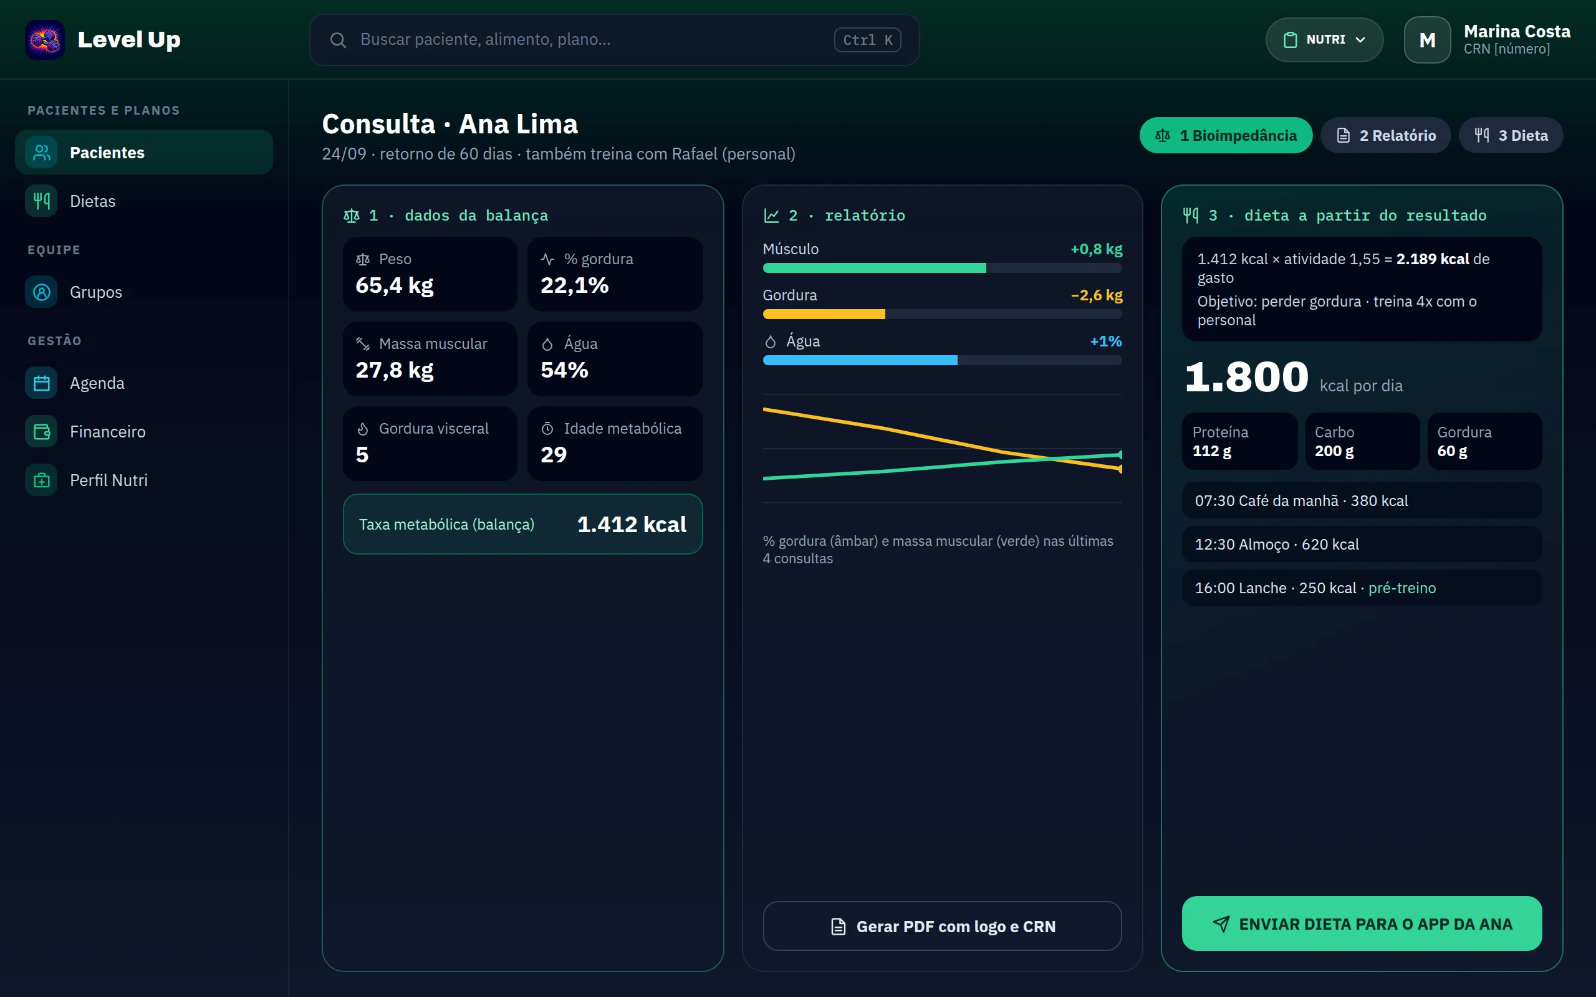Click scale icon beside 'dados da balança'

tap(352, 216)
